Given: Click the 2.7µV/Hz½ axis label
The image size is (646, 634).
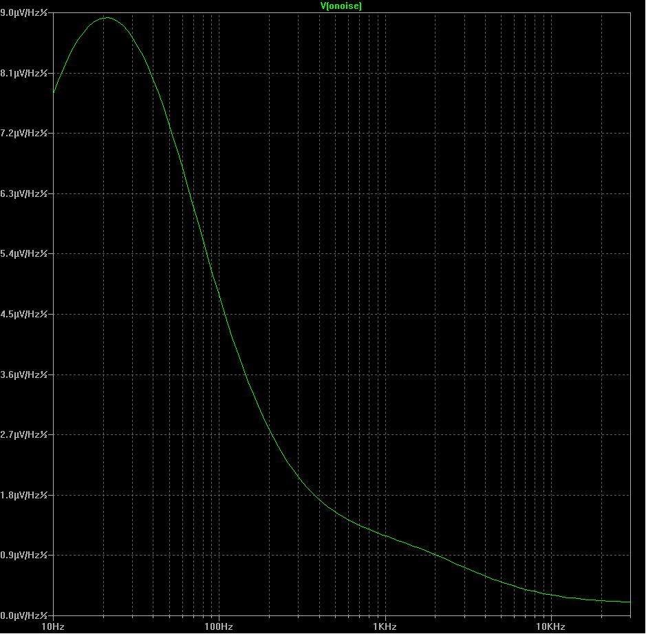Looking at the screenshot, I should tap(24, 434).
